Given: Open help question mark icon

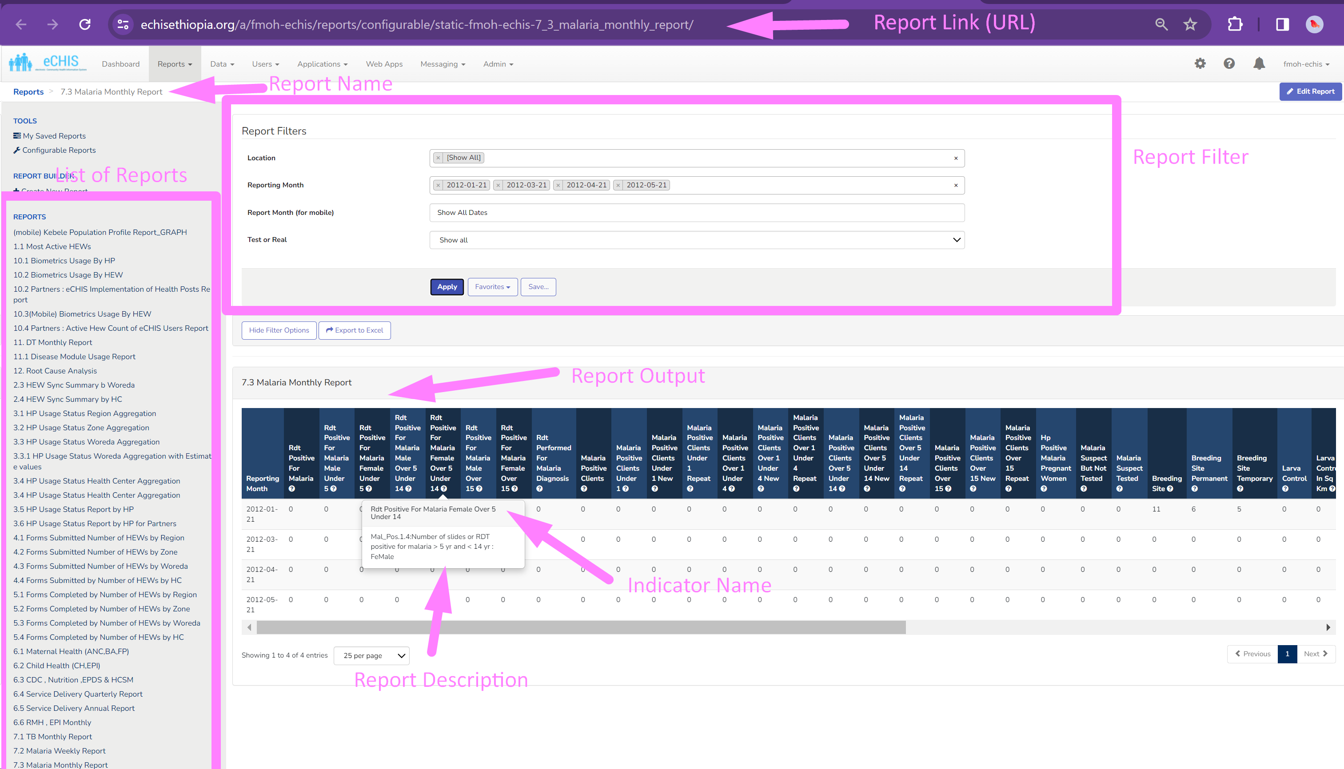Looking at the screenshot, I should (1229, 63).
